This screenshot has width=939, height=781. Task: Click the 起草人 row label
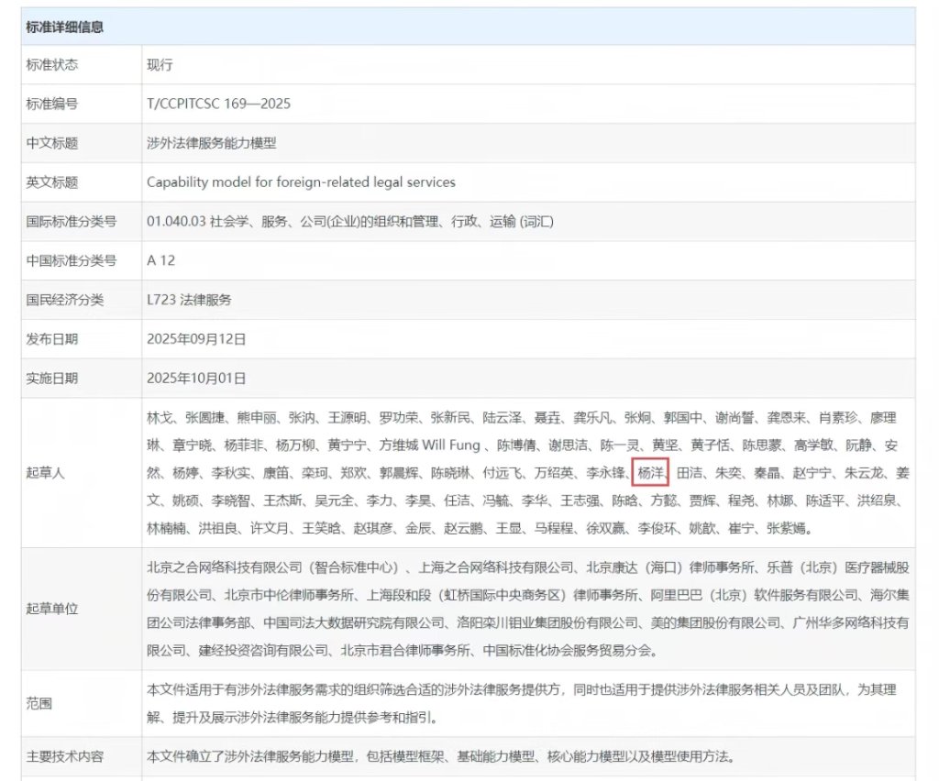click(x=46, y=473)
